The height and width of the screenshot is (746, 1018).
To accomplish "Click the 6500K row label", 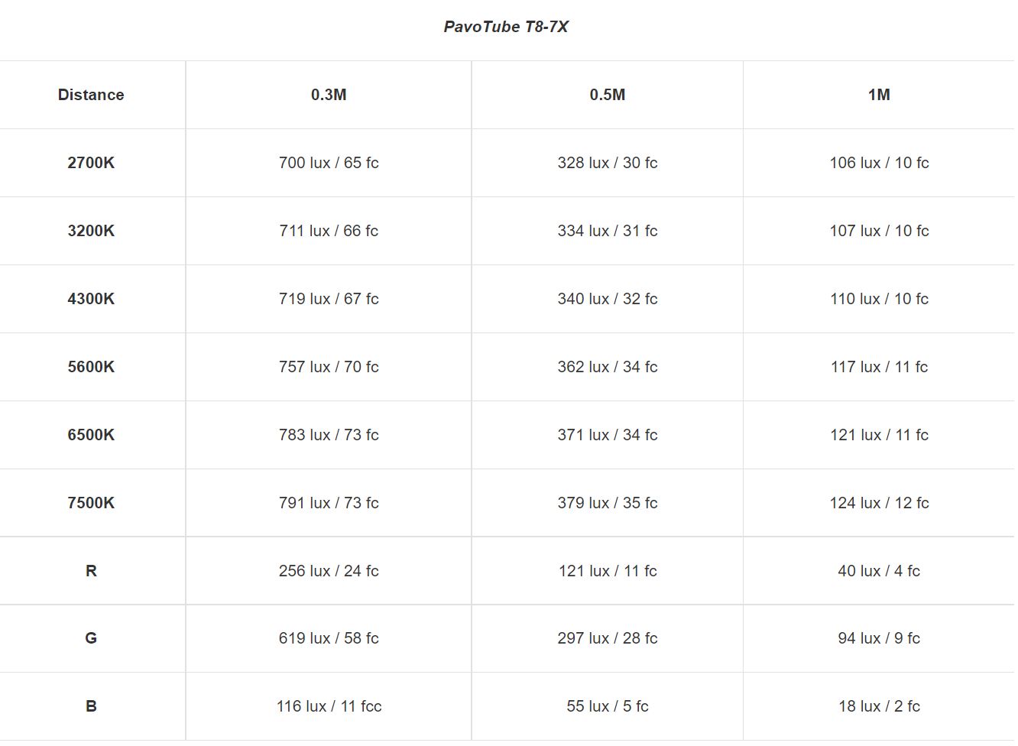I will (x=91, y=435).
